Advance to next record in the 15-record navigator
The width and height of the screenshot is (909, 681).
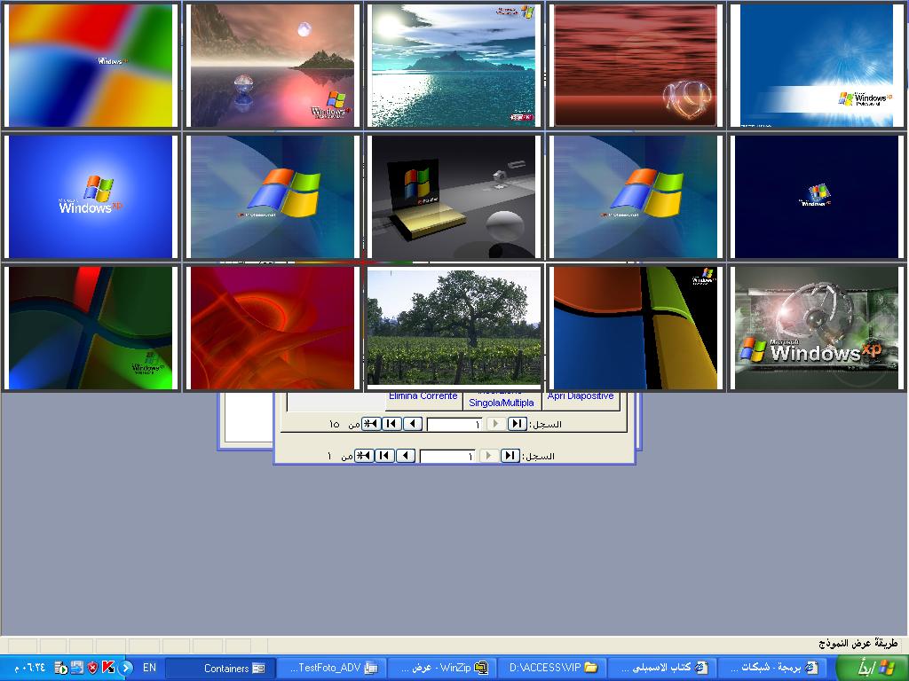(412, 424)
